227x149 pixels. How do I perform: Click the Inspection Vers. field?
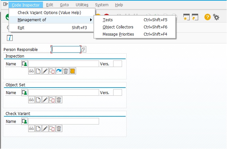pyautogui.click(x=117, y=64)
